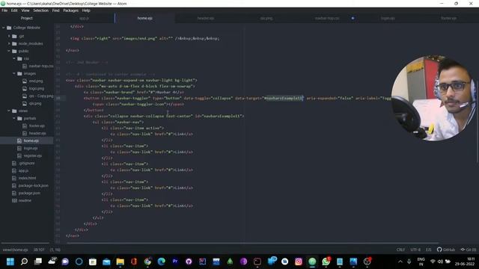479x269 pixels.
Task: Switch to the header.ejs editor tab
Action: coord(206,18)
